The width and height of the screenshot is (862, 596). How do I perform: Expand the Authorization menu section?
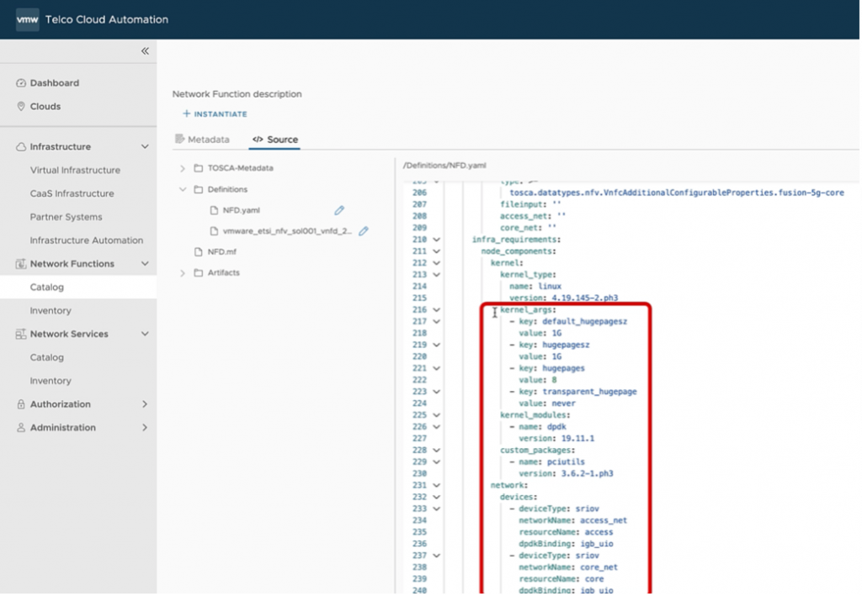pos(145,404)
